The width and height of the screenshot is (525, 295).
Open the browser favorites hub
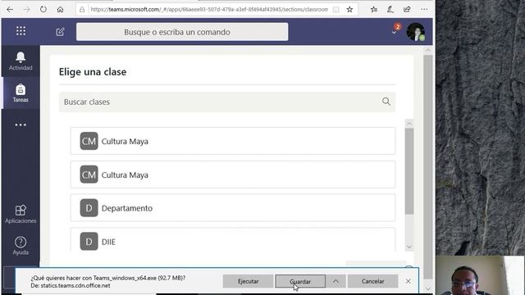(374, 9)
